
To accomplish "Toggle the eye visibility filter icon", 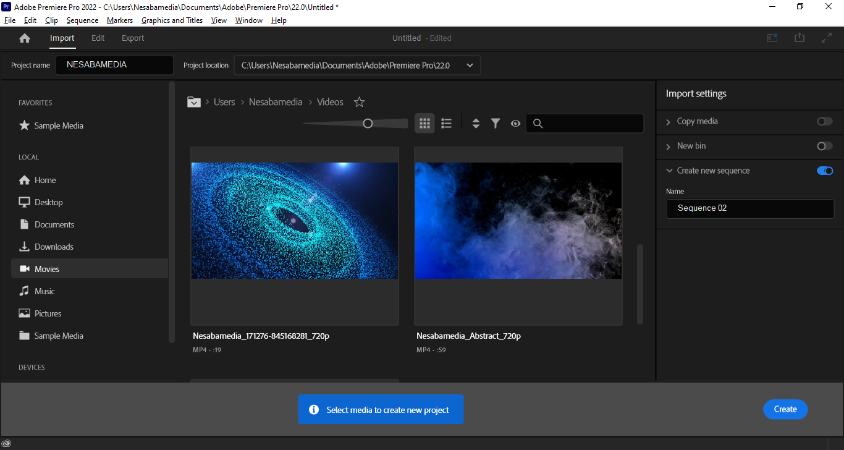I will click(515, 124).
